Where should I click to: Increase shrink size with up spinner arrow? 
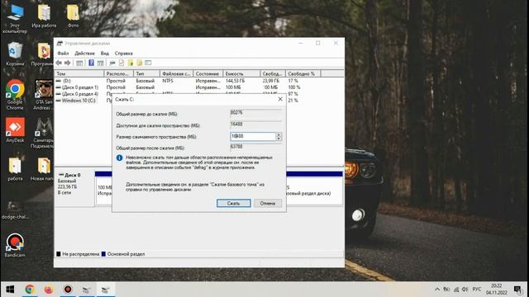click(x=279, y=134)
